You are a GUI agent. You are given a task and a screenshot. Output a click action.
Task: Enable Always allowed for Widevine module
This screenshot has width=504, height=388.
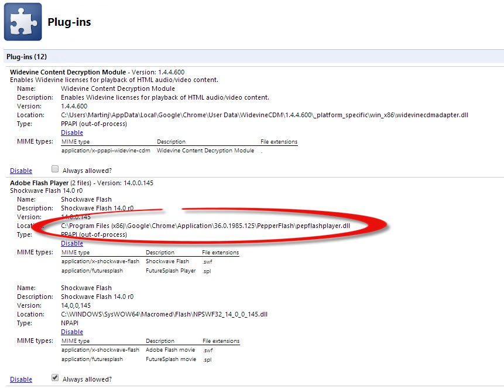tap(55, 169)
